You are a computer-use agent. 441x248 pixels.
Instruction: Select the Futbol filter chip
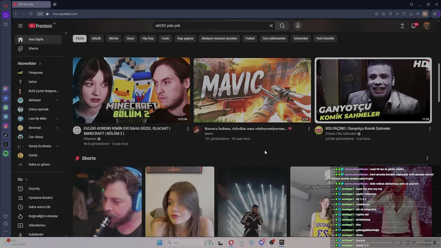tap(250, 39)
